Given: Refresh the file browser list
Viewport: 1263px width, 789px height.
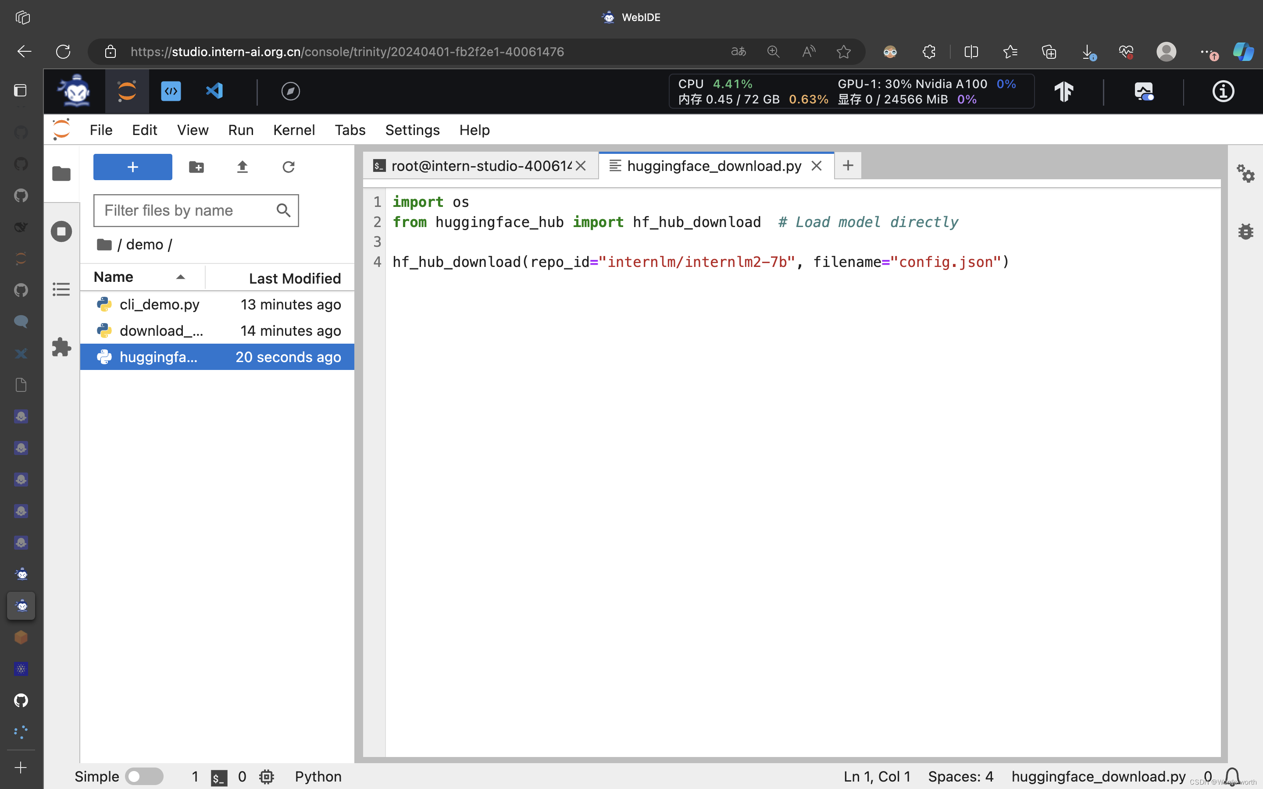Looking at the screenshot, I should point(288,167).
